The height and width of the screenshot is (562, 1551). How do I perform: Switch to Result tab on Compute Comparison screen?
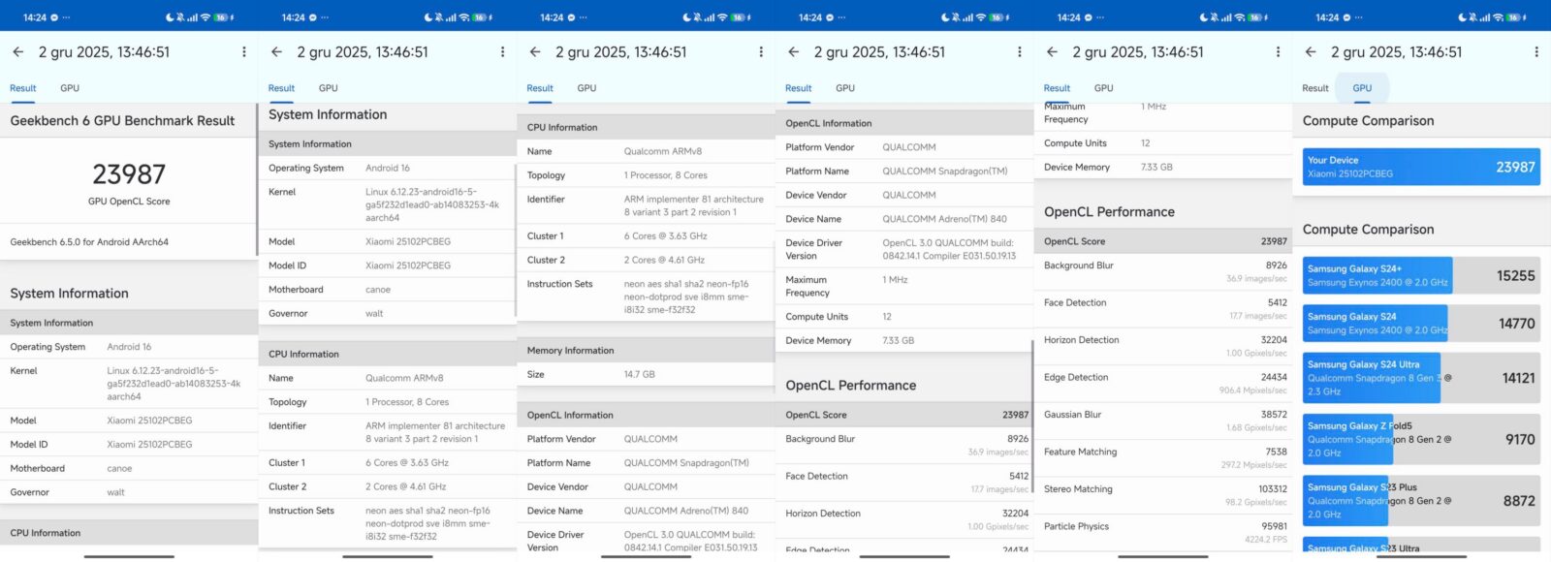pos(1315,88)
